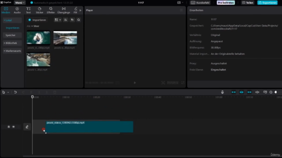Click the media search icon
Viewport: 282px width, 158px height.
coord(78,20)
